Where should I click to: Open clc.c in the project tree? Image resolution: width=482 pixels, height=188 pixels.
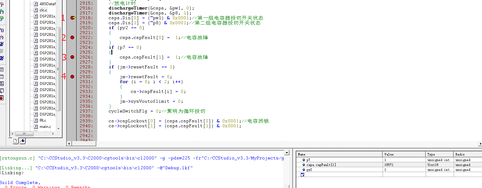coord(43,10)
